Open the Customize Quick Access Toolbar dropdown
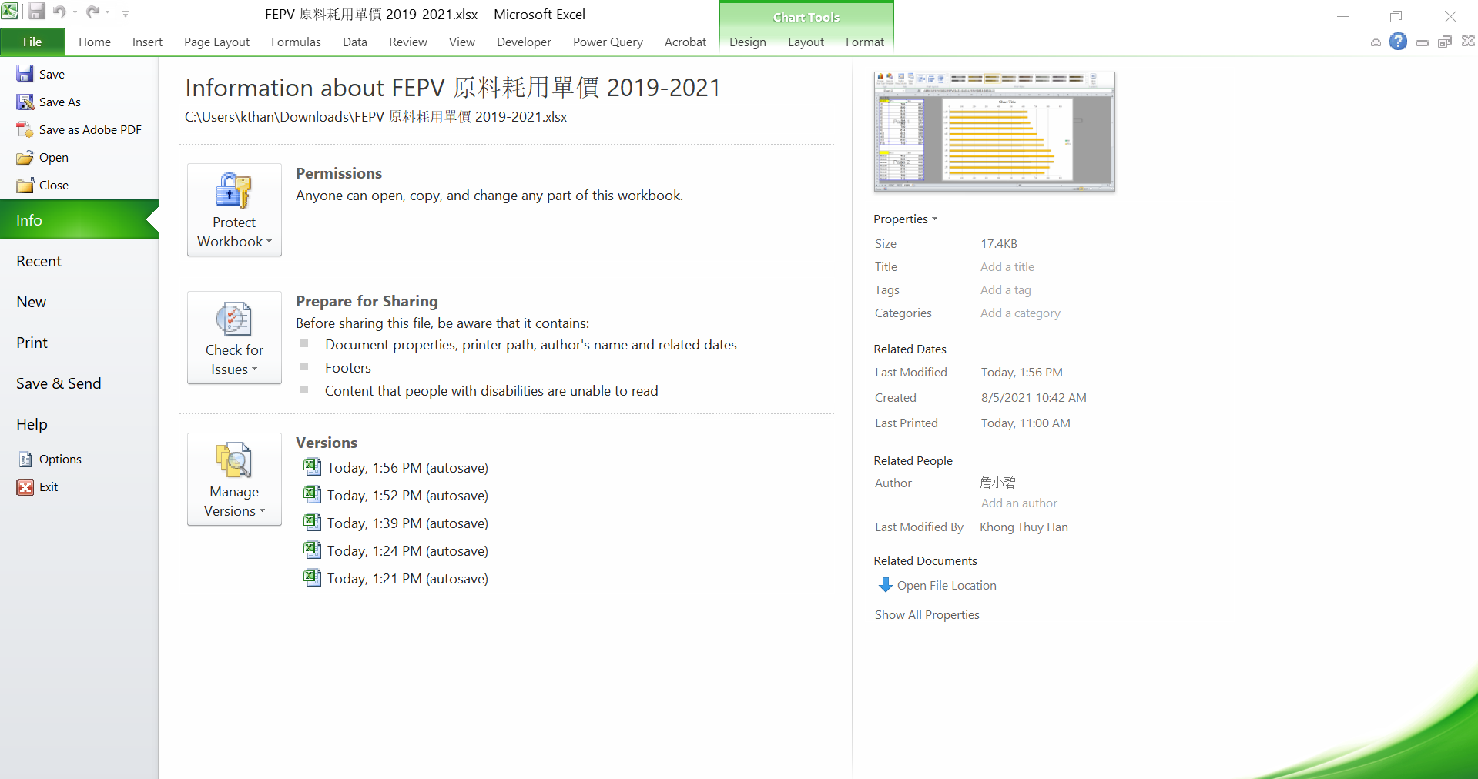The height and width of the screenshot is (779, 1478). click(125, 13)
